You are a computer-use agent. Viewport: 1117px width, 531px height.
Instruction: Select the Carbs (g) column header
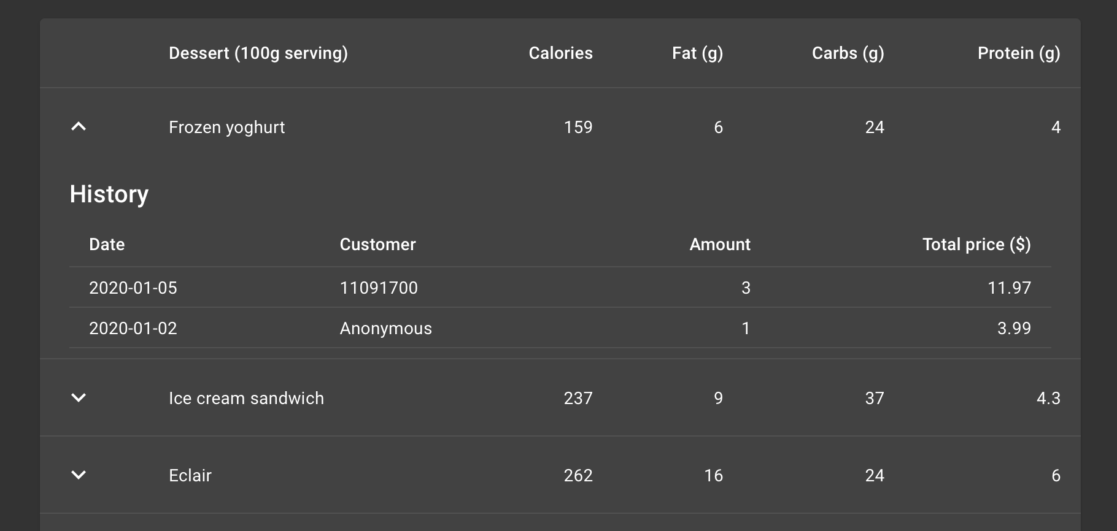847,53
